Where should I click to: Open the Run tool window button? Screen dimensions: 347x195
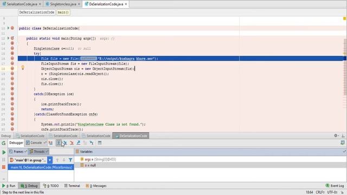pos(9,186)
